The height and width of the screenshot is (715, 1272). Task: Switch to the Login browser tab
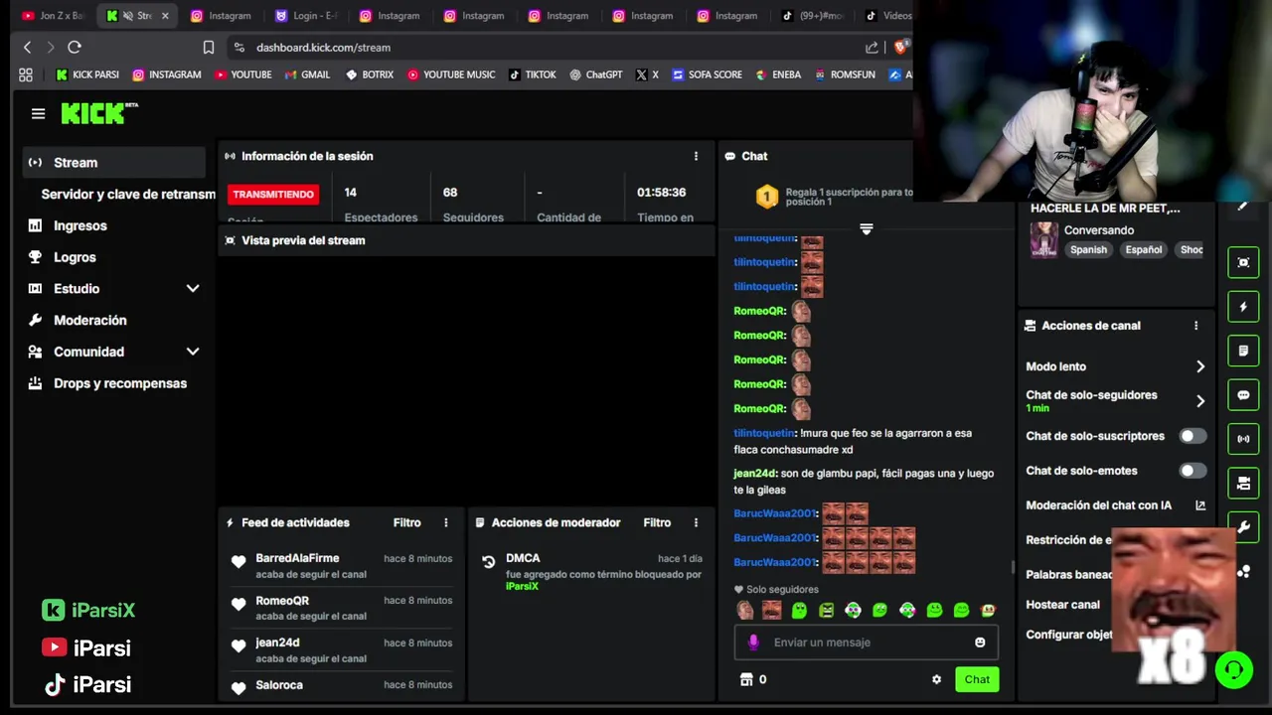306,16
